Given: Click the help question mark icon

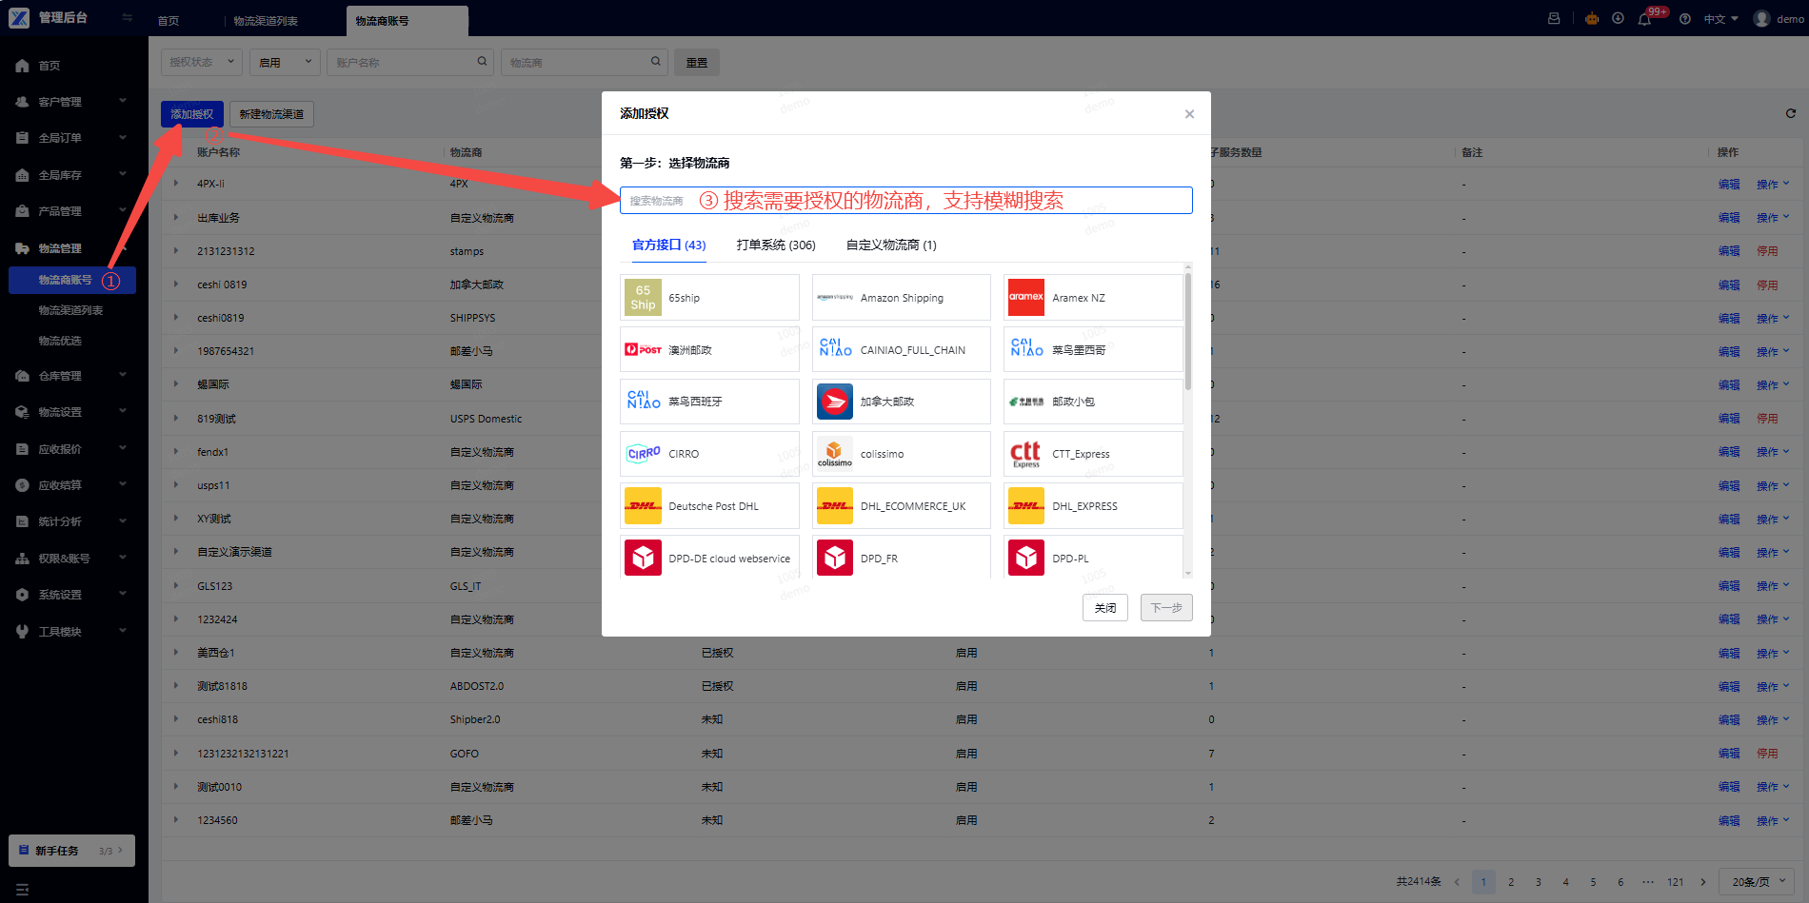Looking at the screenshot, I should (1685, 19).
